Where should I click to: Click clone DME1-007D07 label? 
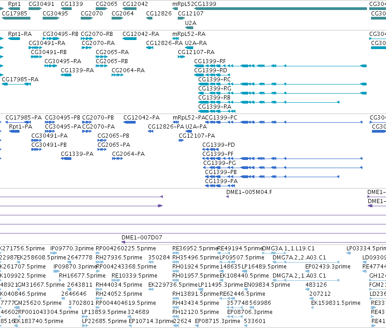(142, 238)
